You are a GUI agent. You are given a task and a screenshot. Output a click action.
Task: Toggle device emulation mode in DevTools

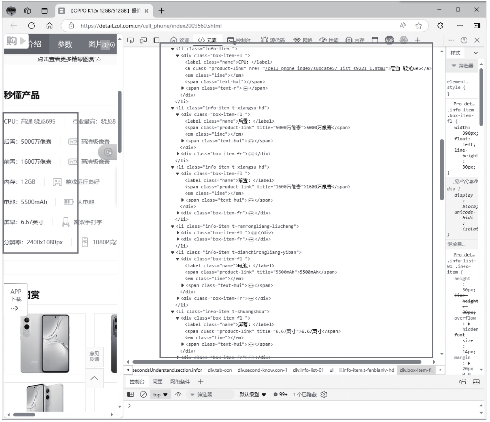tap(143, 40)
